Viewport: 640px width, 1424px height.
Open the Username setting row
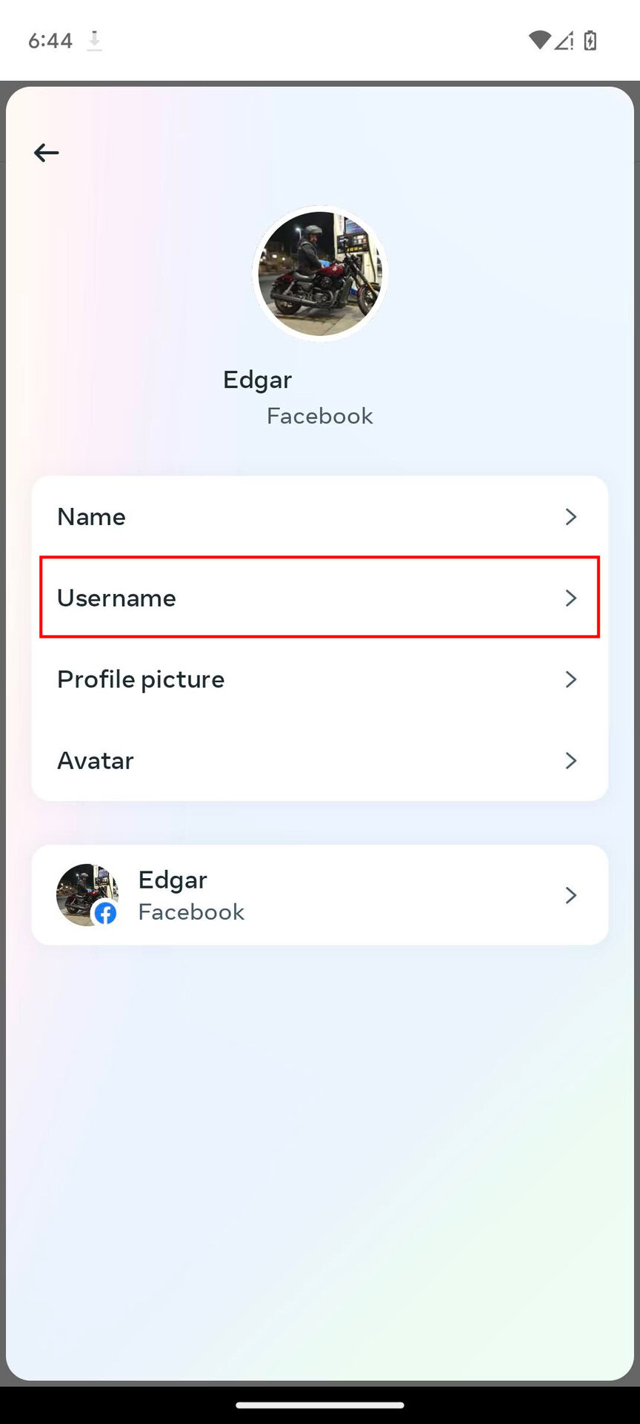[x=296, y=598]
